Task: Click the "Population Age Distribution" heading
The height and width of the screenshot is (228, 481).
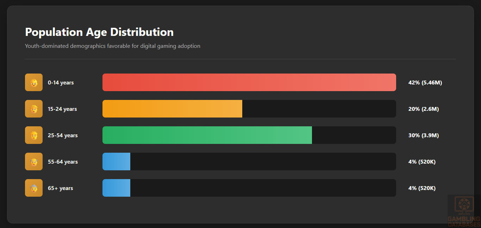Action: coord(99,32)
